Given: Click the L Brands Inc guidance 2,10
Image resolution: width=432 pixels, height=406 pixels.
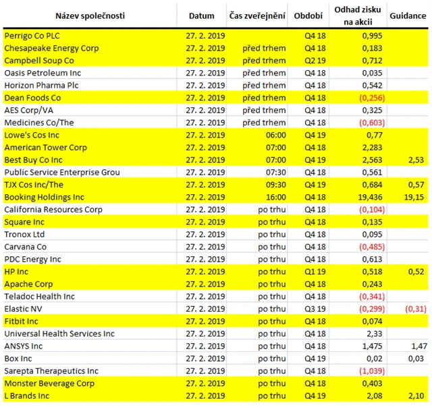Looking at the screenshot, I should pos(415,396).
